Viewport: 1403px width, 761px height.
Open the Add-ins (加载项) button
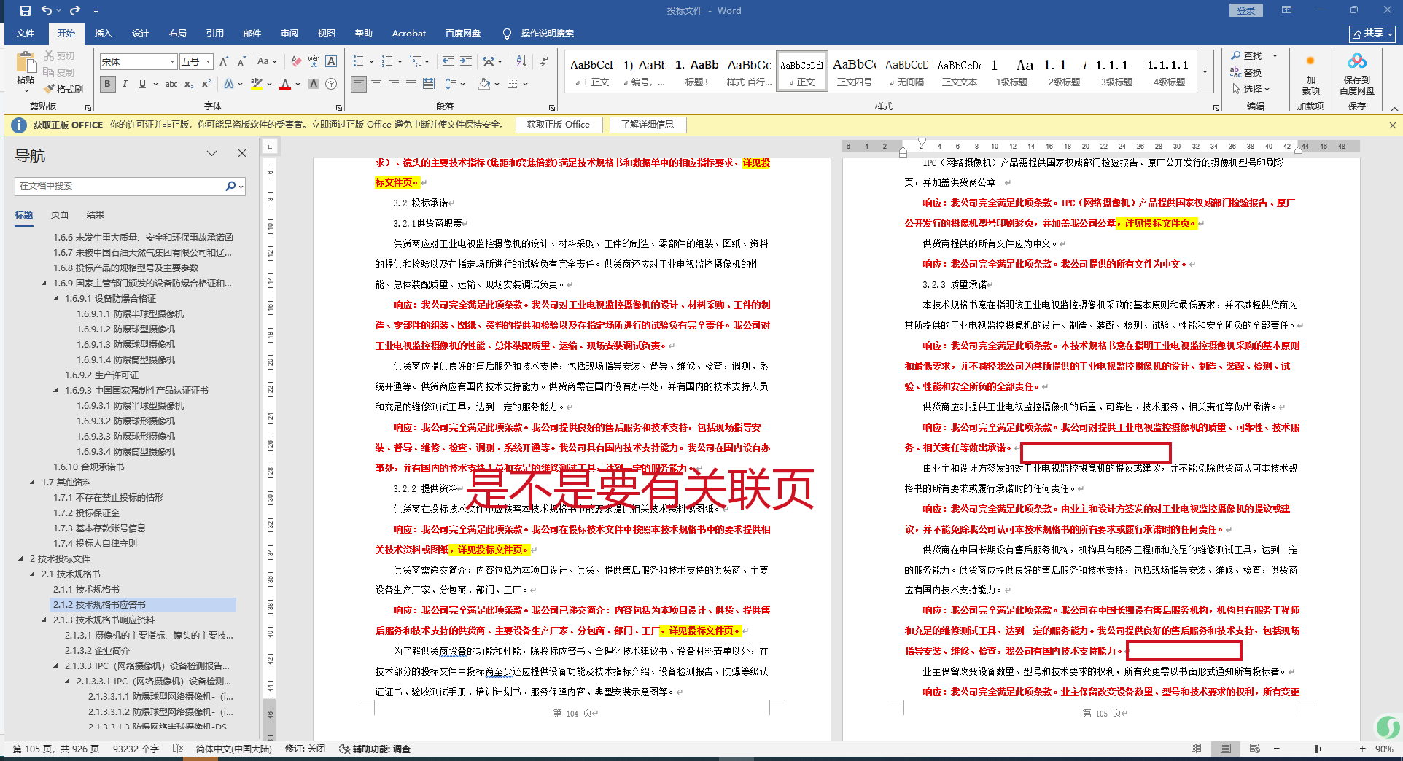pyautogui.click(x=1310, y=74)
